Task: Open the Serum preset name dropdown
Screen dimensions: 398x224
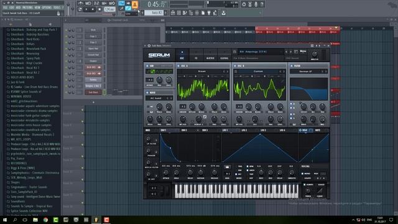Action: pyautogui.click(x=261, y=52)
